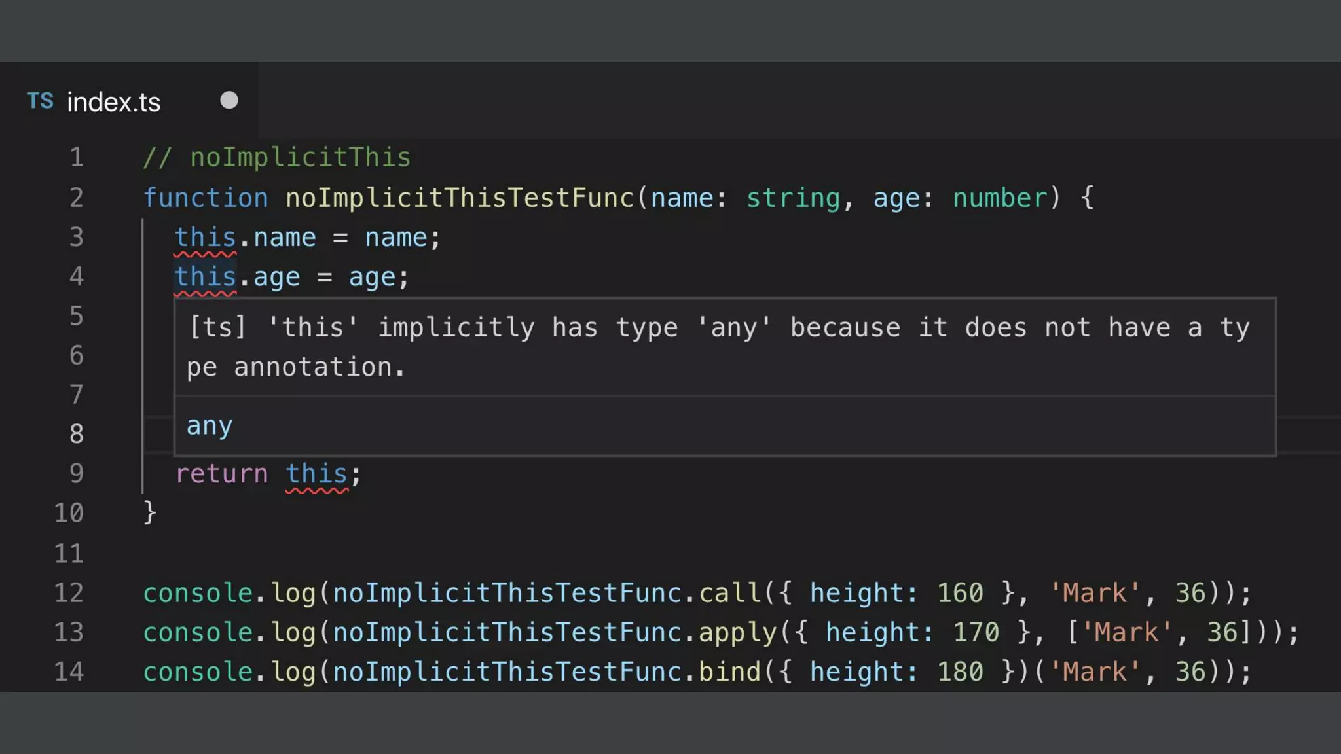The image size is (1341, 754).
Task: Click noImplicitThisTestFunc in the function declaration
Action: pos(460,198)
